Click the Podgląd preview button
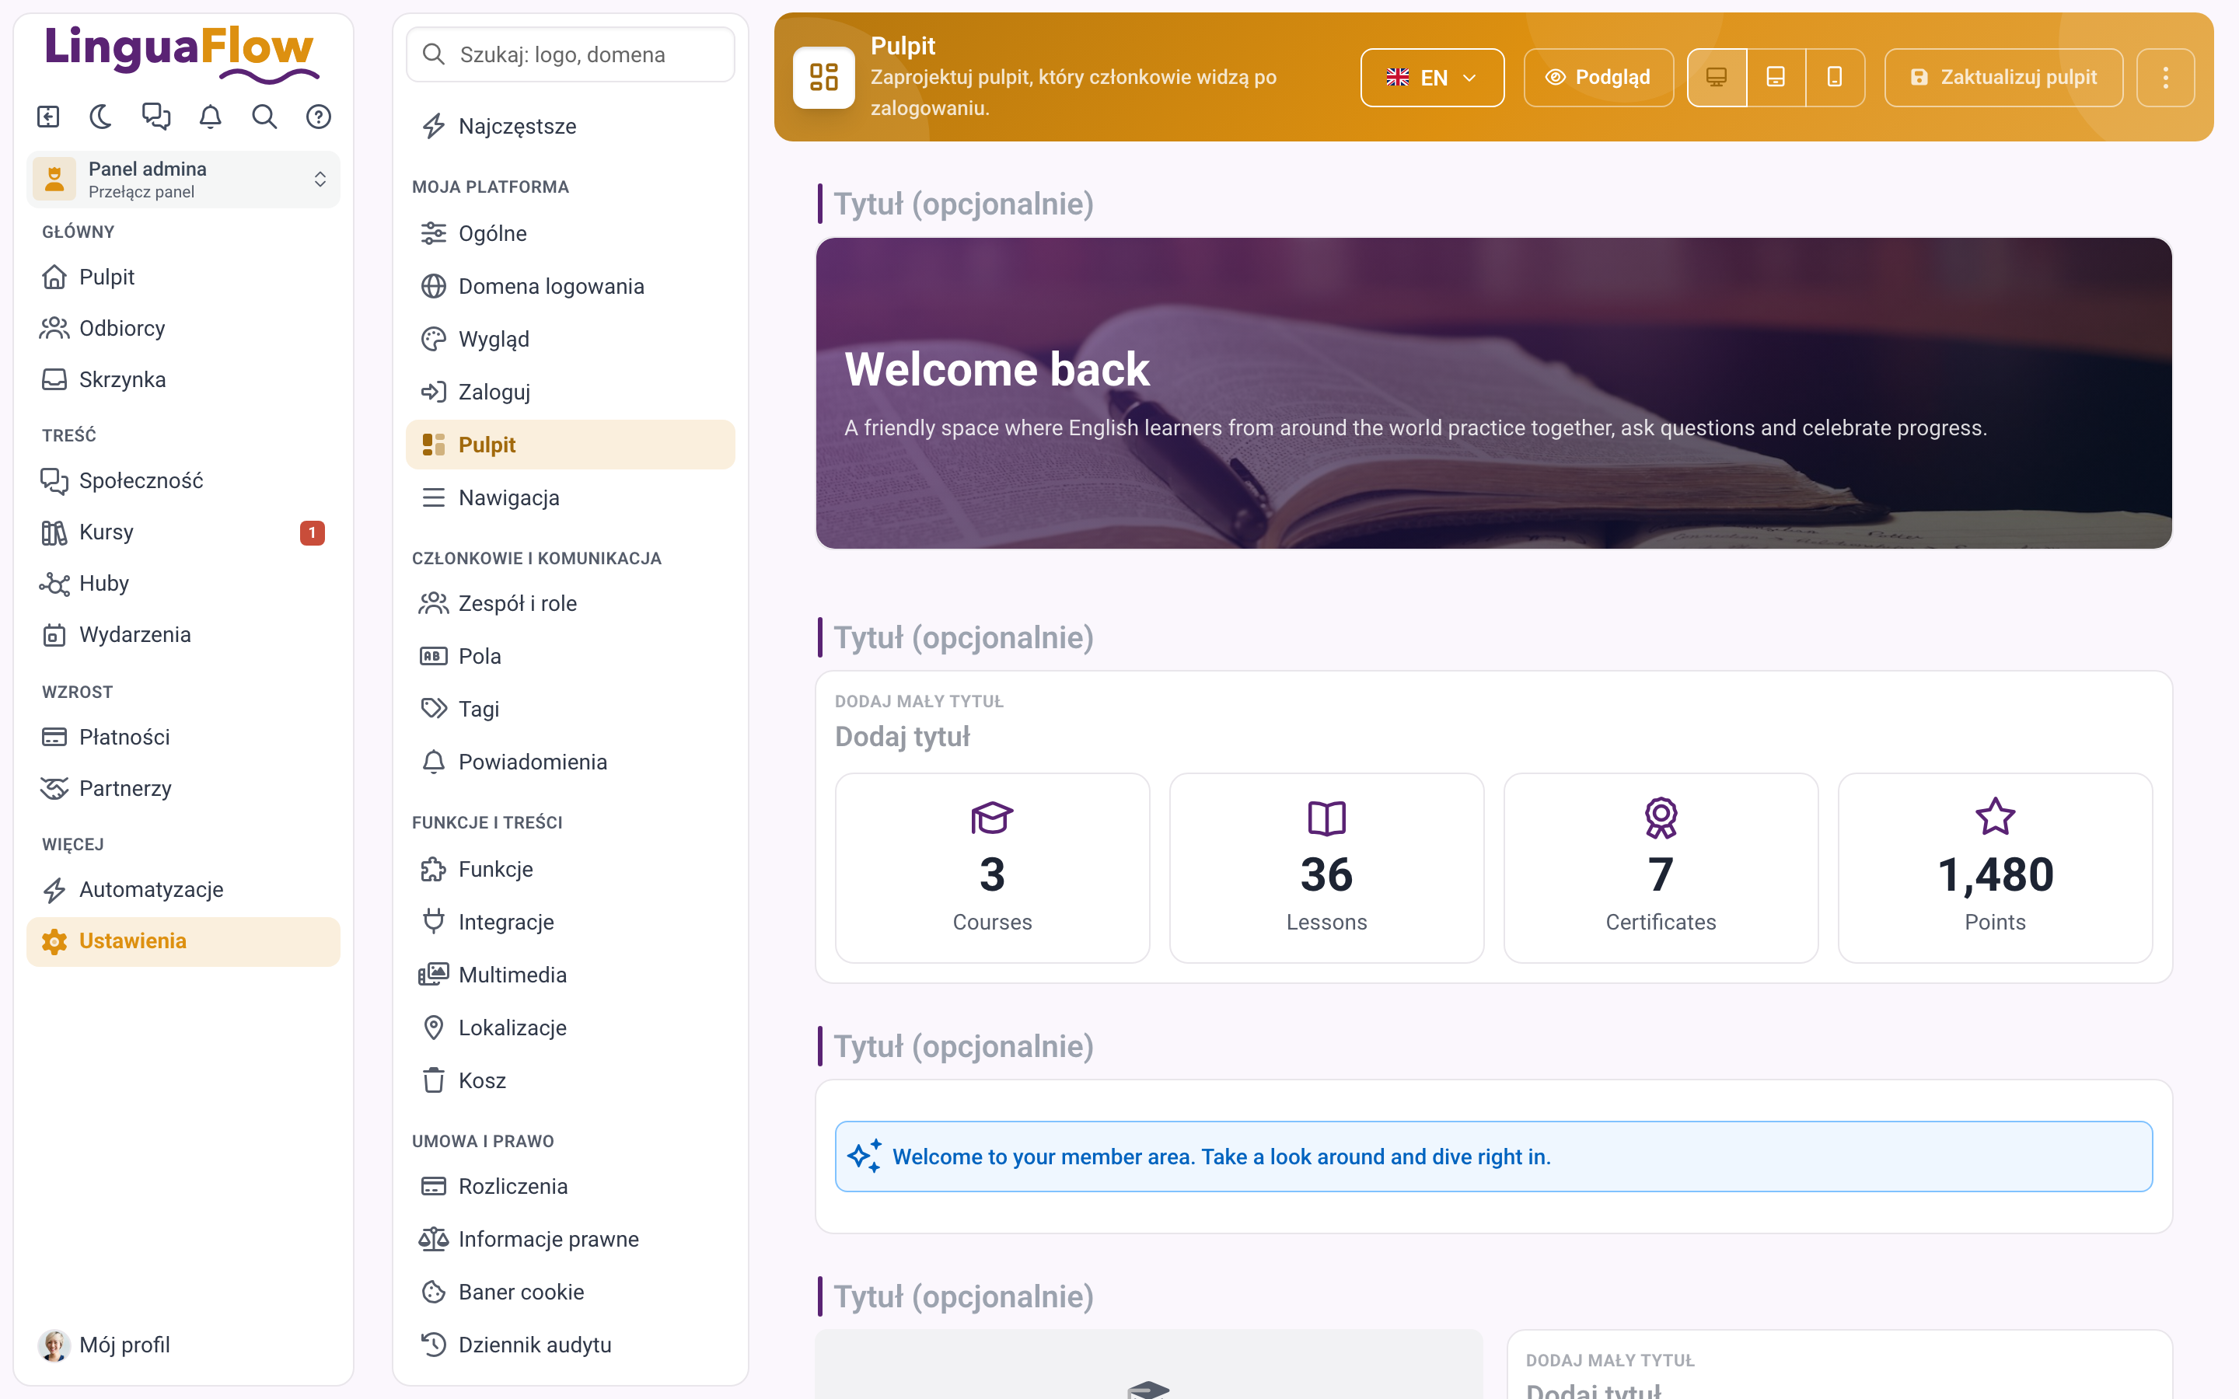2239x1399 pixels. 1598,78
